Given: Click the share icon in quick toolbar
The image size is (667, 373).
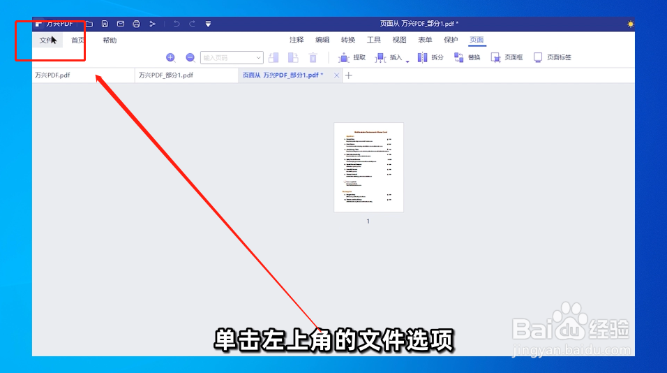Looking at the screenshot, I should [152, 24].
